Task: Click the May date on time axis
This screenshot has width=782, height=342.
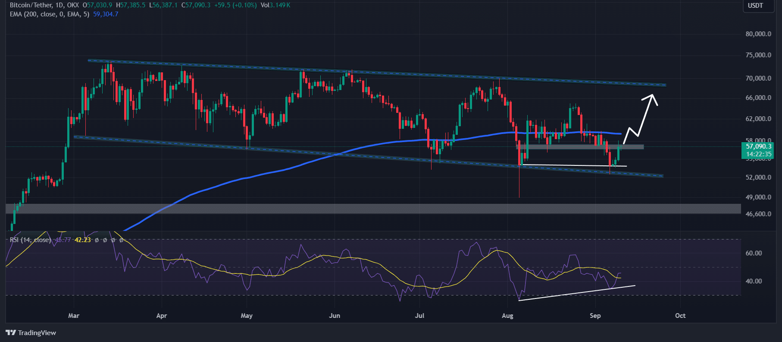Action: [247, 316]
